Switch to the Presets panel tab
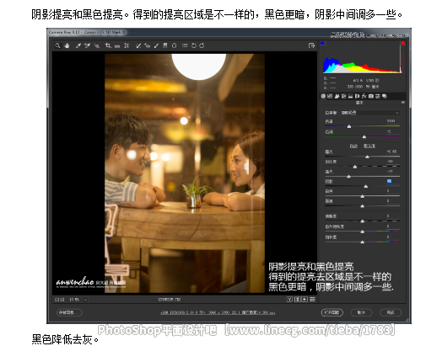This screenshot has height=346, width=442. click(x=378, y=96)
